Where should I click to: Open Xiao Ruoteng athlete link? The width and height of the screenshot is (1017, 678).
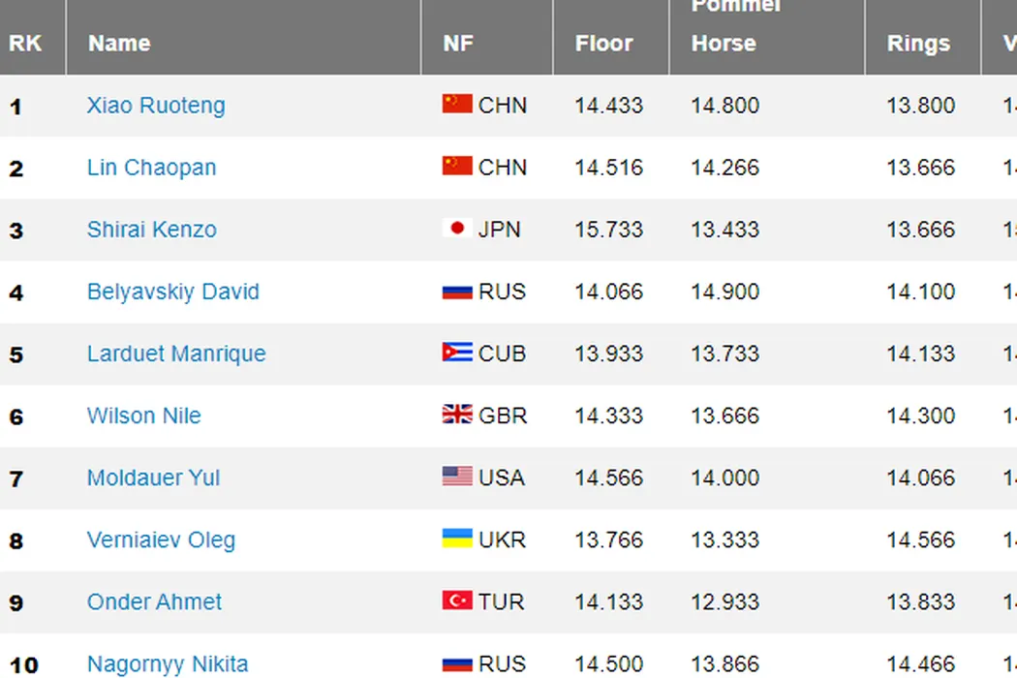[x=156, y=106]
